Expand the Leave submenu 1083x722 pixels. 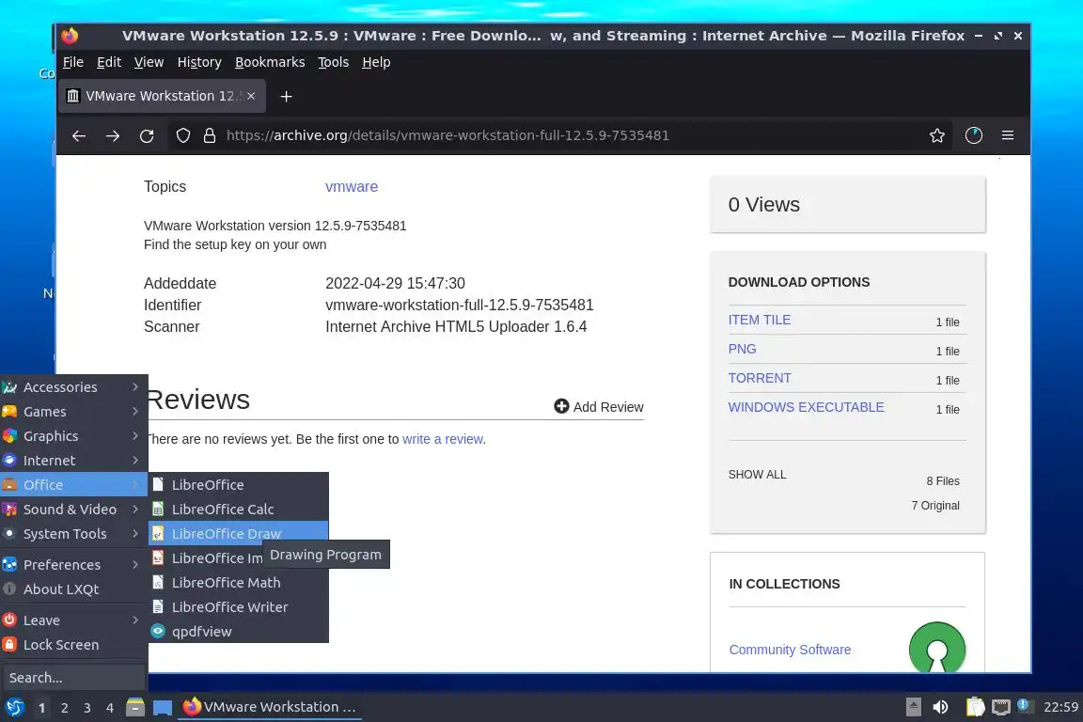(x=74, y=620)
